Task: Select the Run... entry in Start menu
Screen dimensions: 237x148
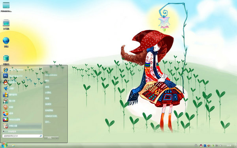Action: pyautogui.click(x=48, y=122)
